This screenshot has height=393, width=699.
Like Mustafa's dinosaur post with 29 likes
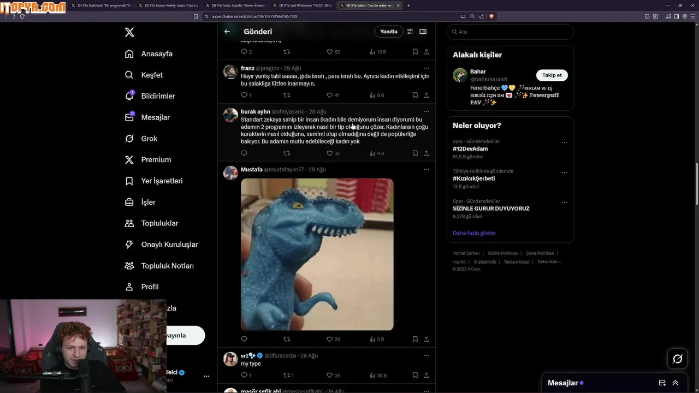point(333,339)
